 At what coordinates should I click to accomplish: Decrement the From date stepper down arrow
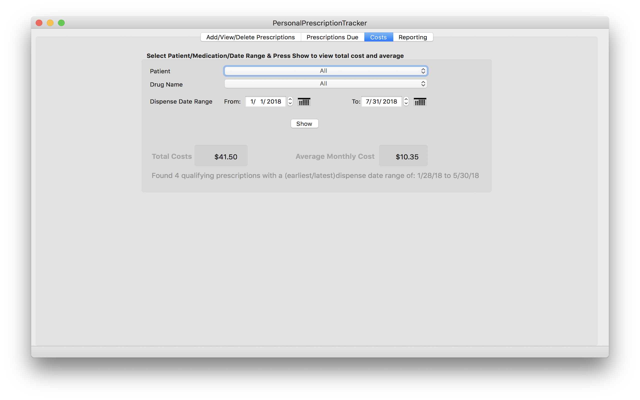click(x=290, y=104)
